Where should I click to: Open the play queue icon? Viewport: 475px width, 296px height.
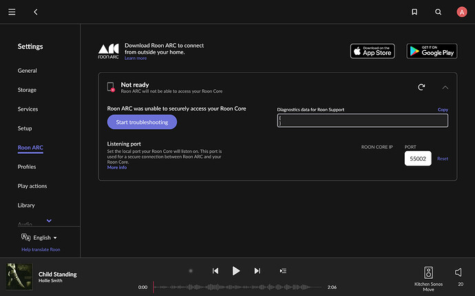283,271
